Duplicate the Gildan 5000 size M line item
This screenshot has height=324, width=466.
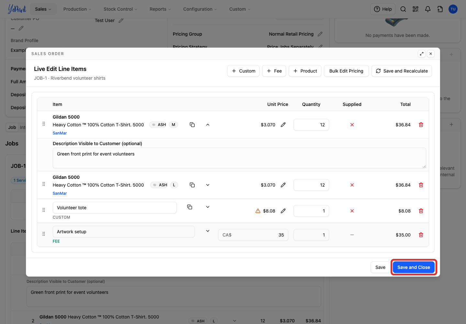coord(192,125)
